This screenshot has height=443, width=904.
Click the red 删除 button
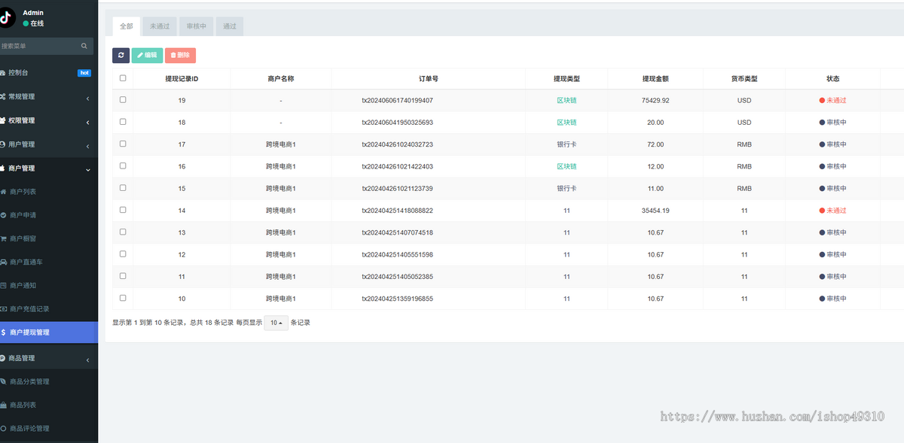pos(180,55)
